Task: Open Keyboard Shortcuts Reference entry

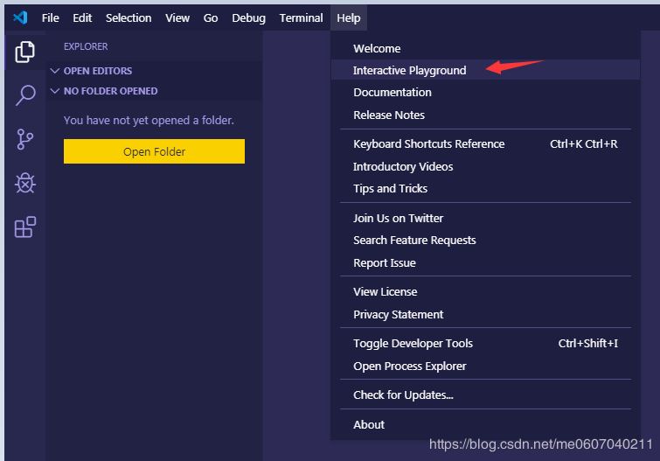Action: [x=428, y=143]
